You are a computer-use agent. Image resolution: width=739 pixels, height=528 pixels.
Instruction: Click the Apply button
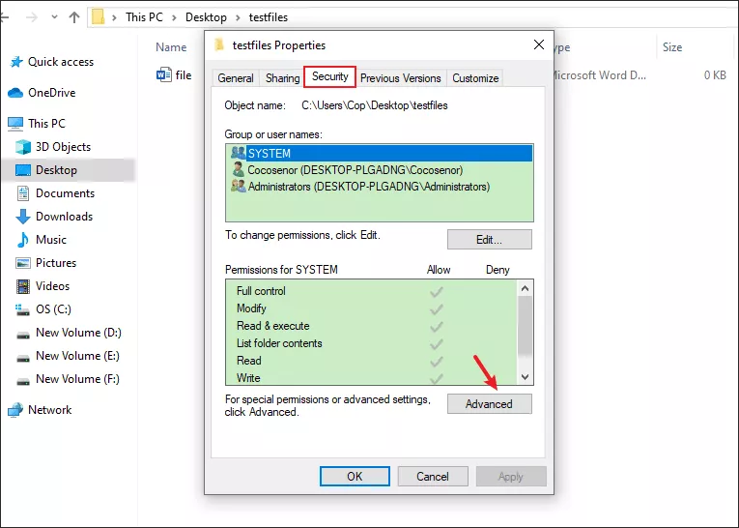tap(511, 476)
